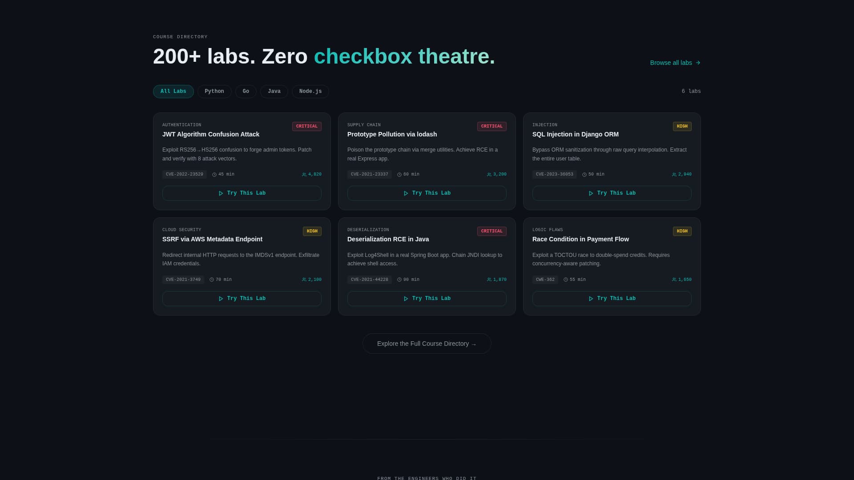
Task: Try the SQL Injection in Django lab
Action: coord(612,193)
